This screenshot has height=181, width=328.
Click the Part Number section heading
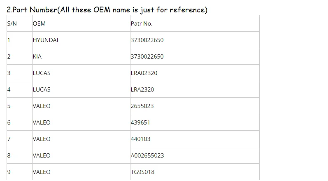[x=107, y=9]
